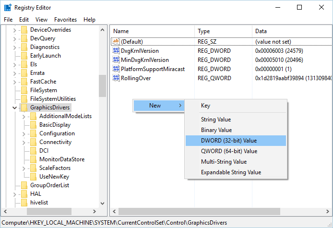Click the FastCache folder icon
The width and height of the screenshot is (333, 228).
(x=24, y=82)
